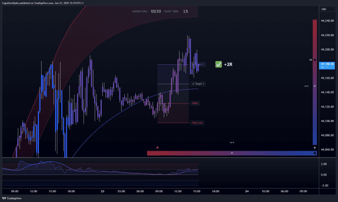The width and height of the screenshot is (338, 202).
Task: Click the green checkmark next to +2R
Action: click(218, 64)
